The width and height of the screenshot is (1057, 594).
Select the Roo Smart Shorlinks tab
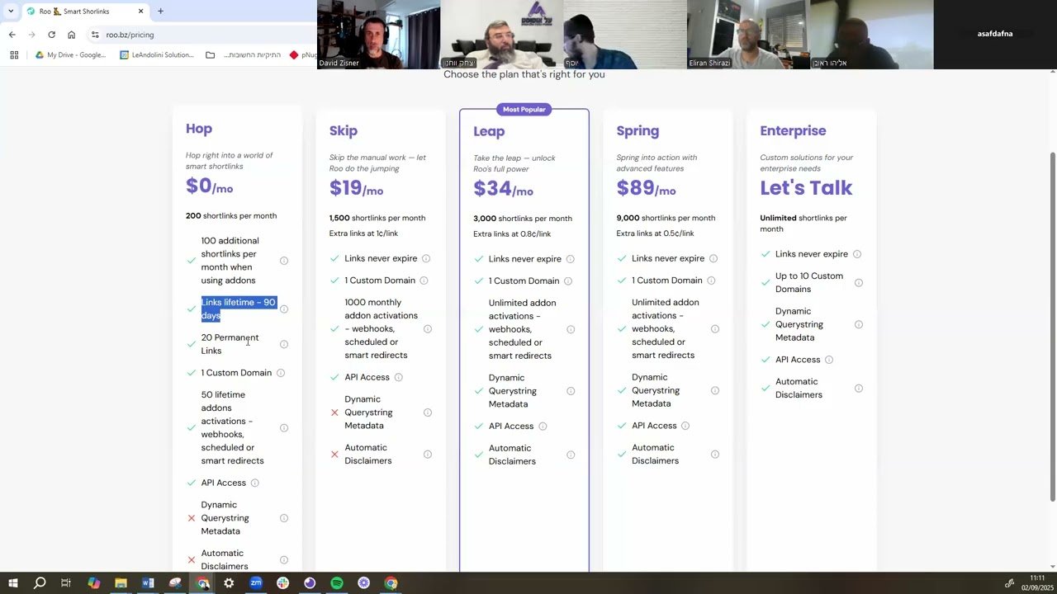click(x=85, y=12)
